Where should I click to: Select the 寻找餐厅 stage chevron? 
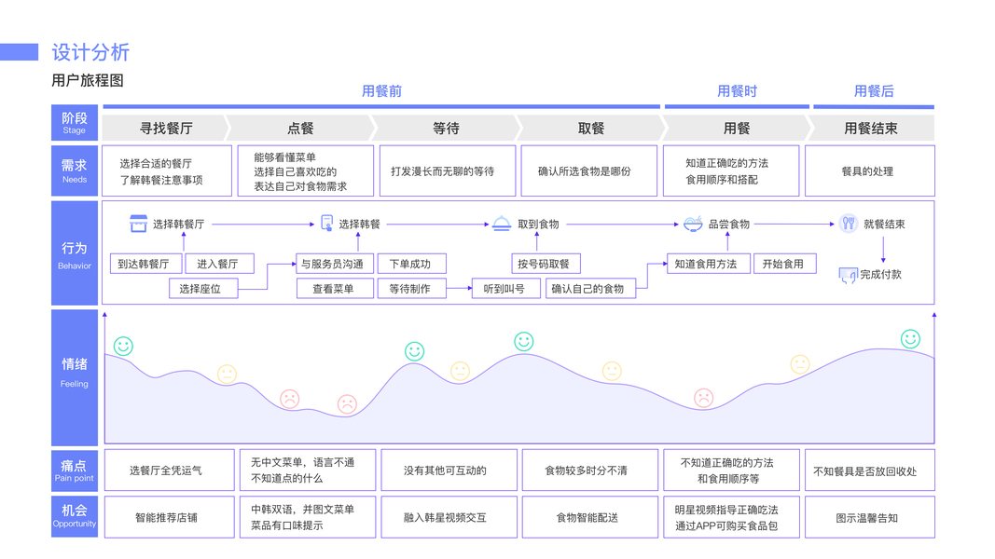(166, 128)
